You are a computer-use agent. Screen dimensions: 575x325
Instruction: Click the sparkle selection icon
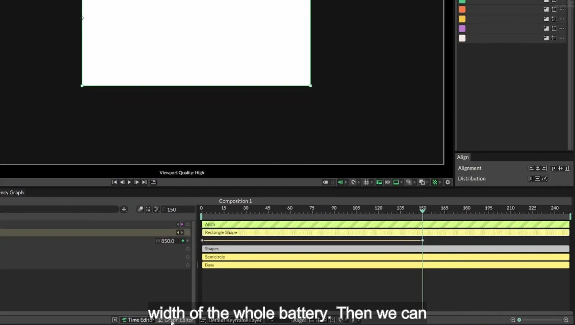point(148,209)
